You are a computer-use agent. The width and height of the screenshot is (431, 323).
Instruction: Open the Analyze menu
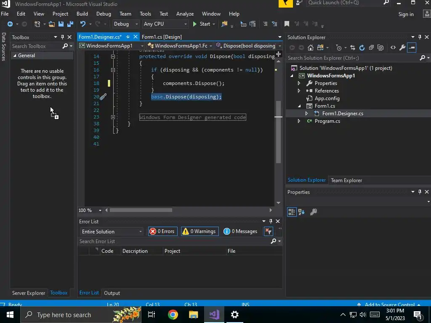pos(185,14)
